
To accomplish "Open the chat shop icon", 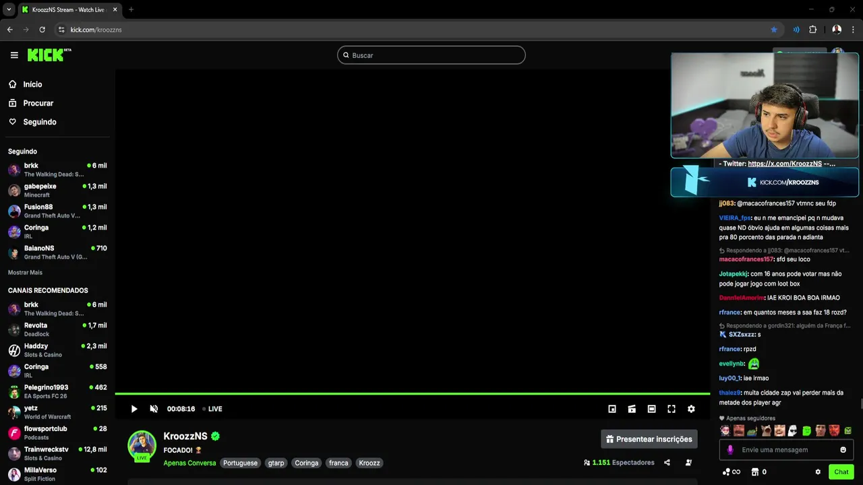I will click(x=755, y=472).
